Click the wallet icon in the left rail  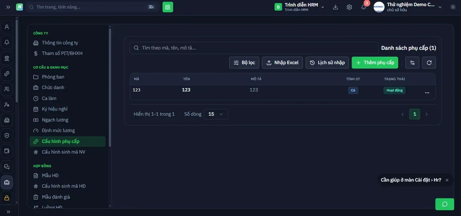7,151
